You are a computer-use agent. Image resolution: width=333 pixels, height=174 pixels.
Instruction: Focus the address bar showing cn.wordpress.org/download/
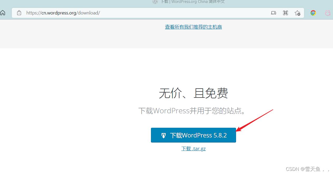63,13
